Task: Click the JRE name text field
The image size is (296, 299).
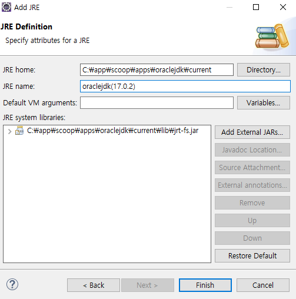Action: (x=185, y=86)
